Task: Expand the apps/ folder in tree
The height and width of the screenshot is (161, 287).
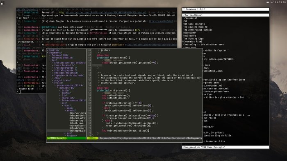Action: pyautogui.click(x=70, y=108)
